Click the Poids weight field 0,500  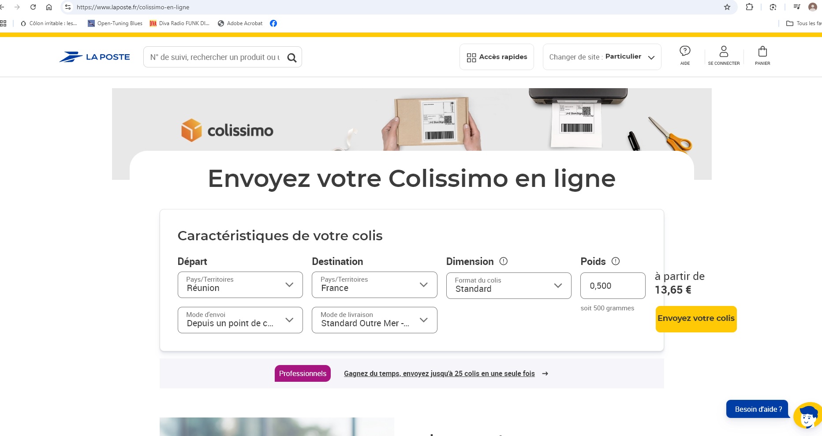(x=613, y=286)
